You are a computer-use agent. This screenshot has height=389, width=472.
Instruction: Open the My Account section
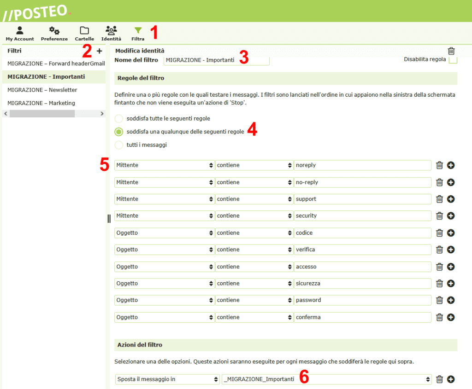coord(20,34)
